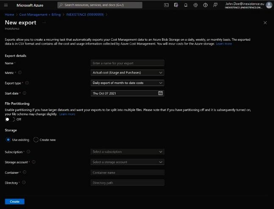Go to the Home breadcrumb
Screen dimensions: 274x209
pos(9,14)
